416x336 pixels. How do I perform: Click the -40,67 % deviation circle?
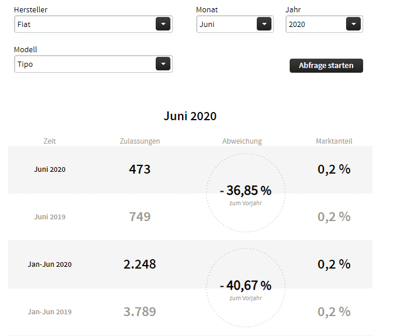(246, 288)
